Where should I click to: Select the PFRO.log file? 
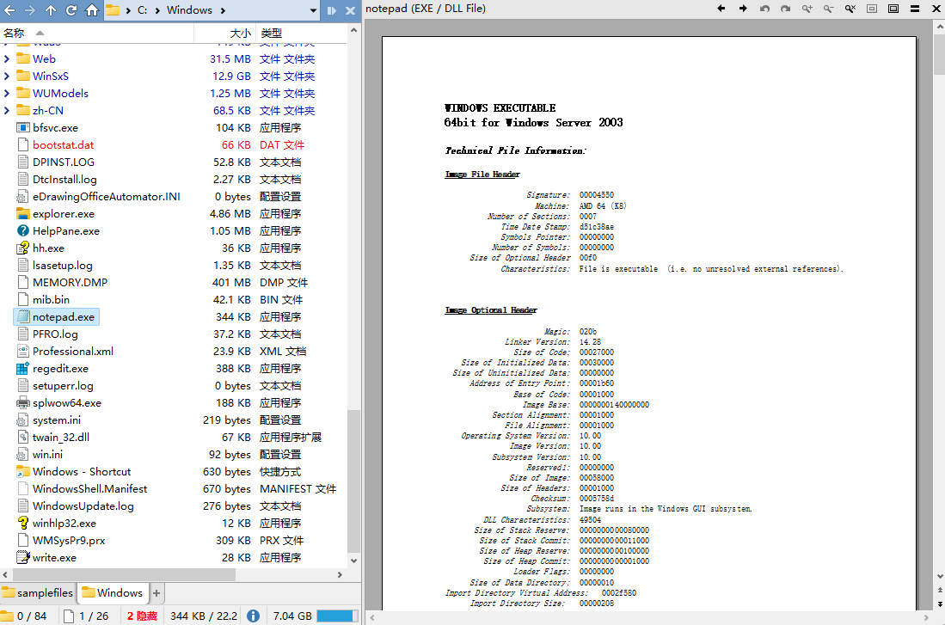55,334
